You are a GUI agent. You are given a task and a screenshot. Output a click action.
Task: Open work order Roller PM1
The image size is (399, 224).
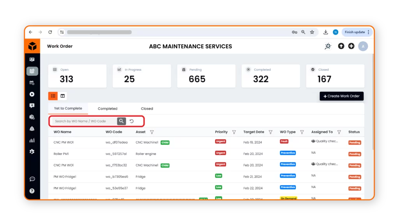(x=61, y=154)
